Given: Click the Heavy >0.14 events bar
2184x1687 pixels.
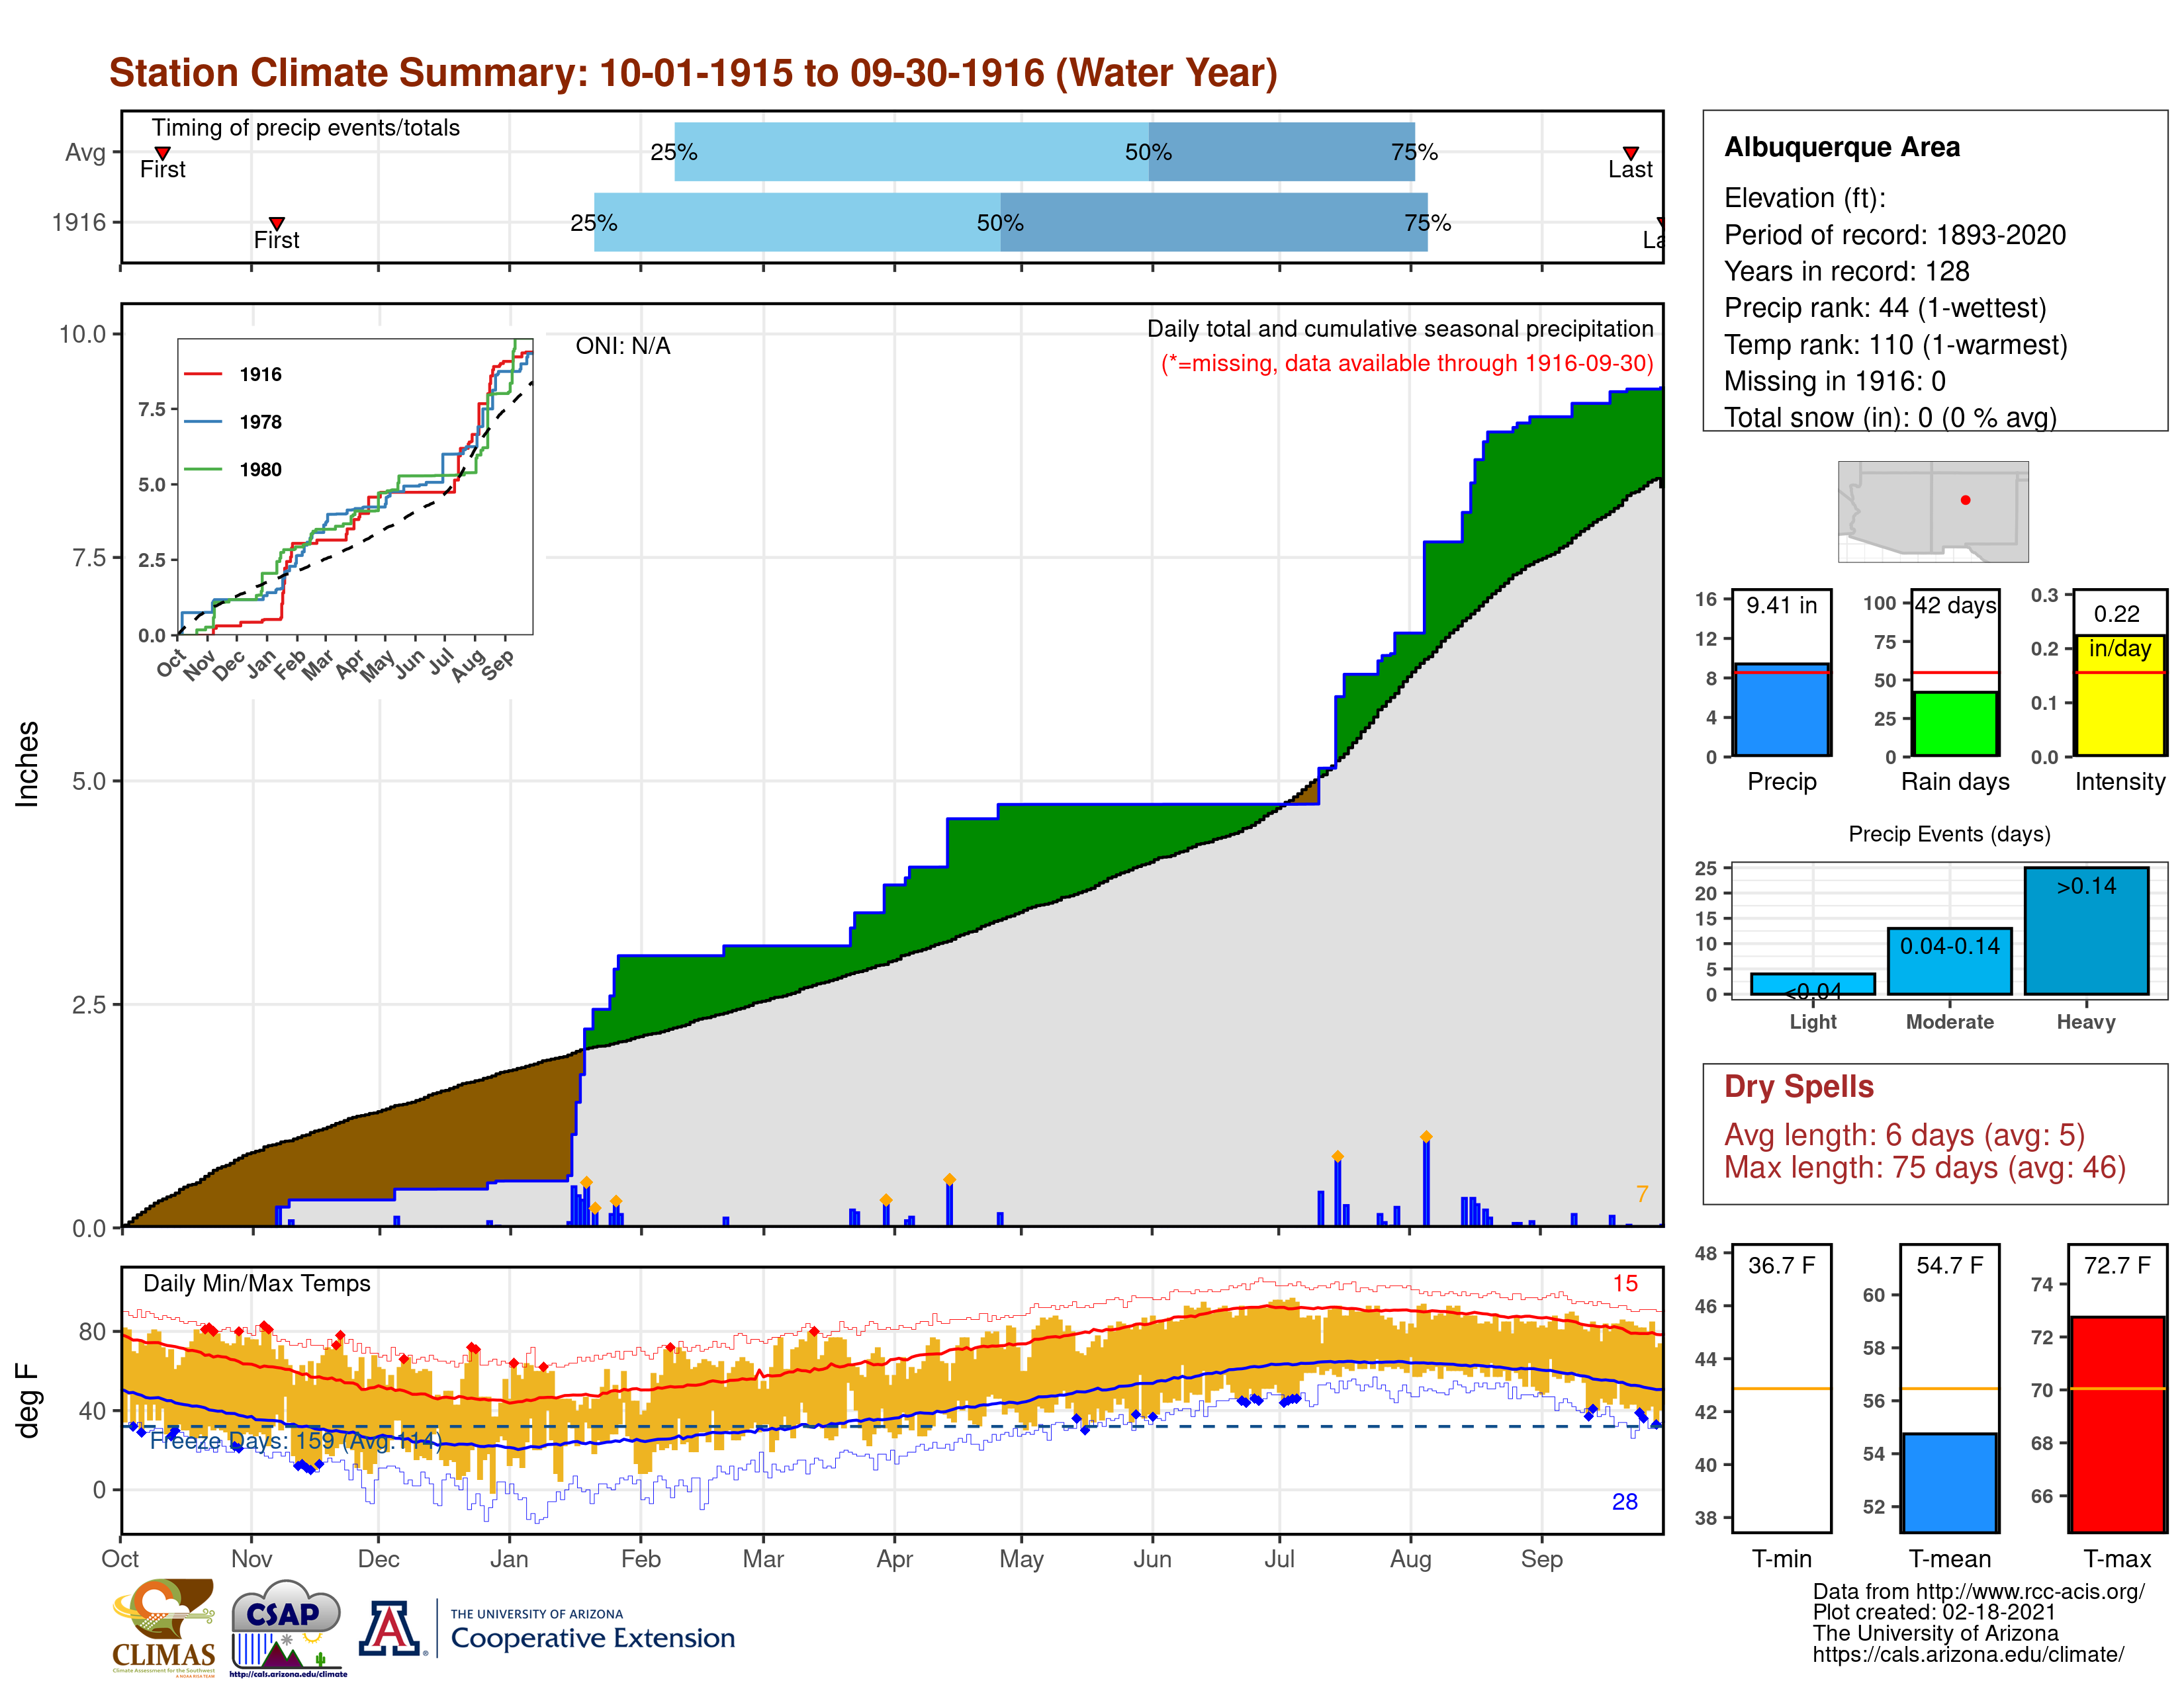Looking at the screenshot, I should click(x=2086, y=930).
